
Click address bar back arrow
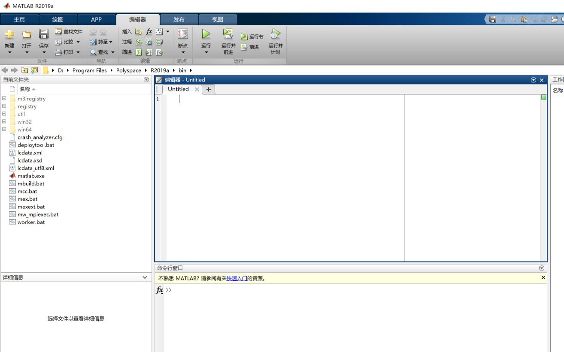(x=5, y=70)
